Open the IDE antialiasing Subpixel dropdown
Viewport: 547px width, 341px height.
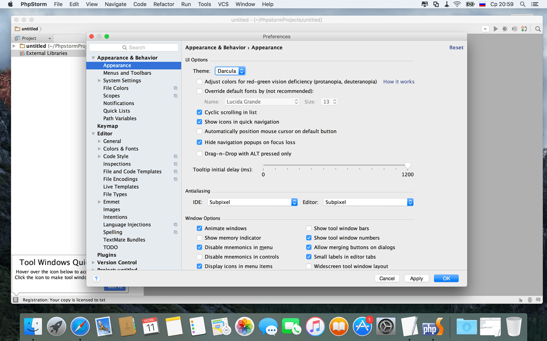pos(252,202)
